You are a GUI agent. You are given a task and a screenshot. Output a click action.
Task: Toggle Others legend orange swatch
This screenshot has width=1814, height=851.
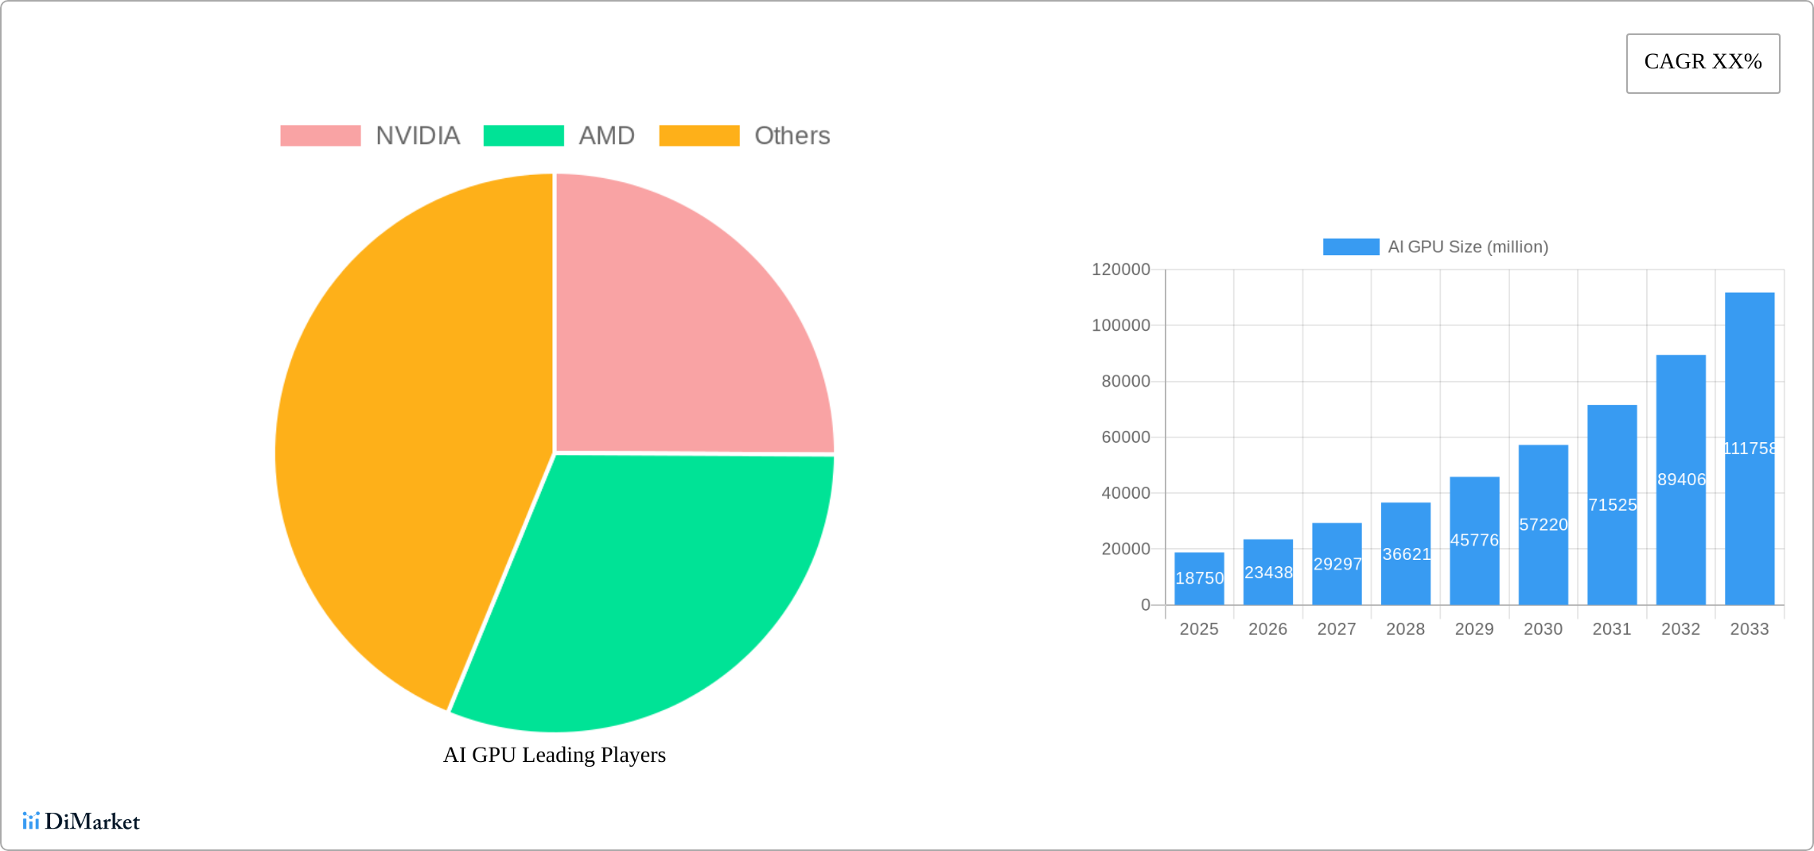click(x=699, y=136)
